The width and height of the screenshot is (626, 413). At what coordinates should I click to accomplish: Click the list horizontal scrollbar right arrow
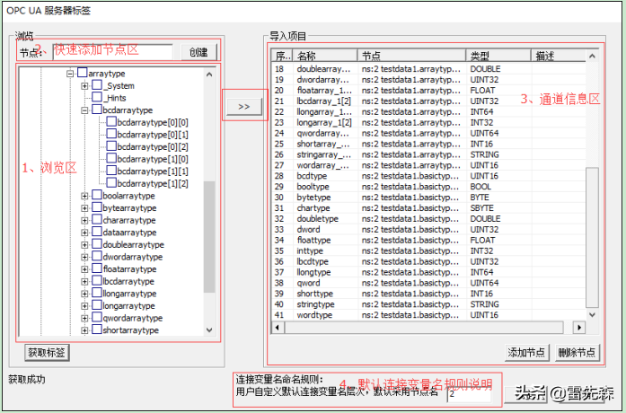pyautogui.click(x=579, y=328)
